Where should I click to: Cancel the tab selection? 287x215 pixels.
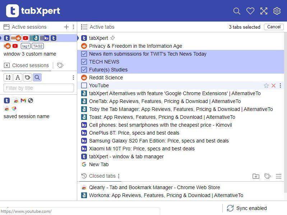point(274,27)
